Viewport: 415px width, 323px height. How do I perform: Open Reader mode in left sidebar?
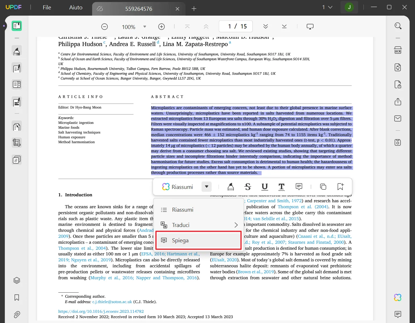pos(17,26)
